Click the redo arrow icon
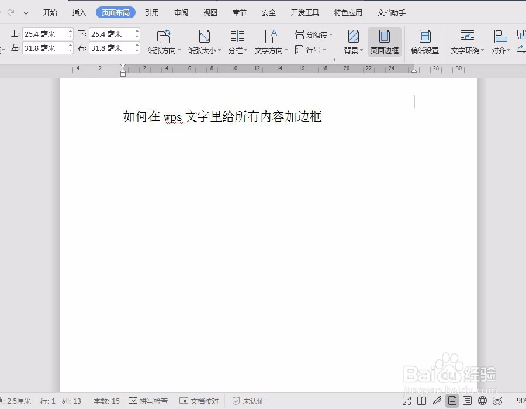526x409 pixels. 11,12
